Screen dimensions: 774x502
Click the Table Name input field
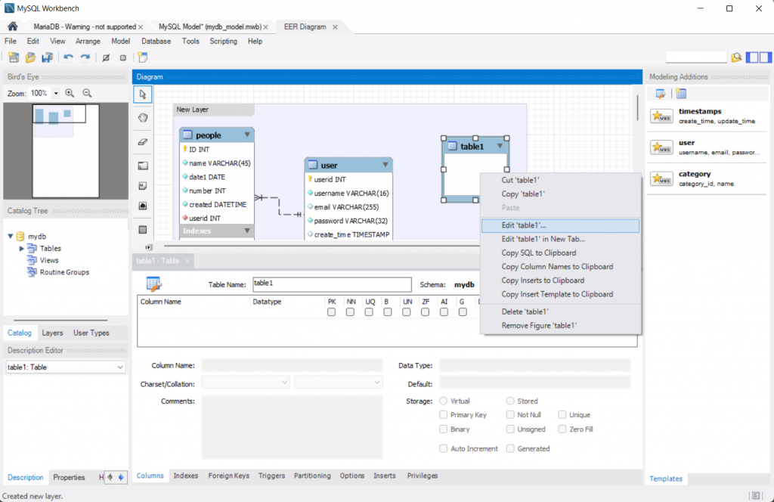click(x=332, y=284)
